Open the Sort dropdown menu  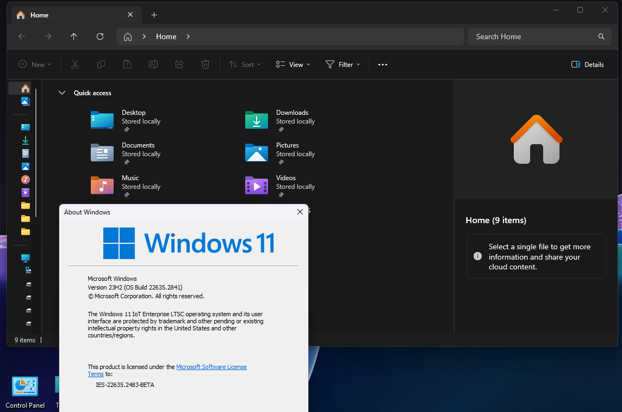coord(245,64)
